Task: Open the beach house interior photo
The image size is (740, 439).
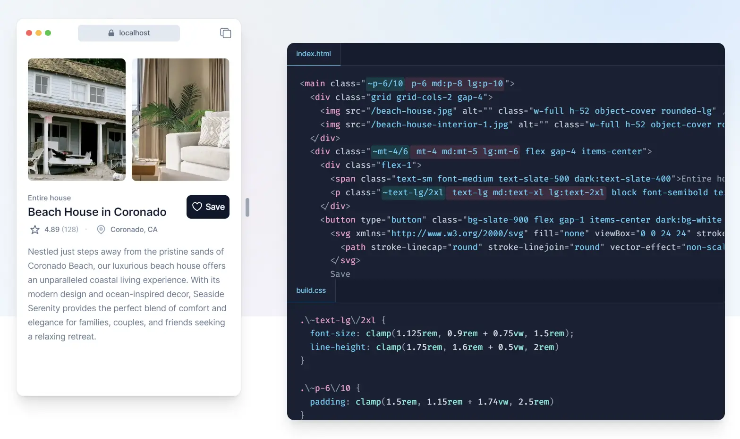Action: click(180, 119)
